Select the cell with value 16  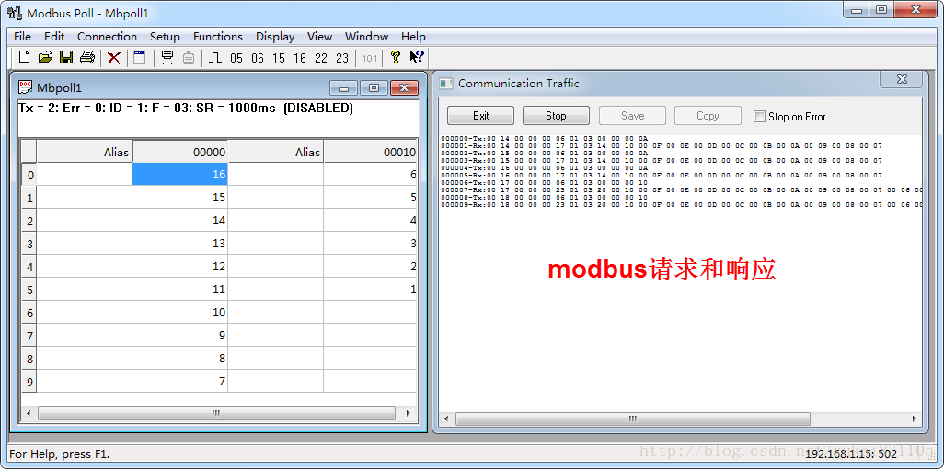click(180, 174)
